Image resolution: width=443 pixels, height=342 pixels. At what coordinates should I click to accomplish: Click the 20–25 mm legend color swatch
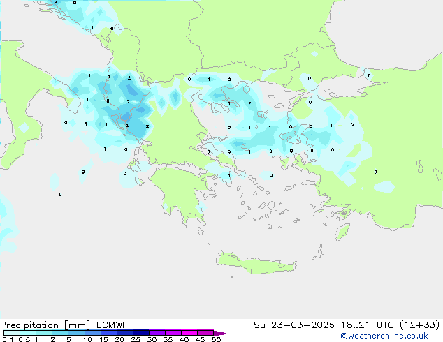(125, 333)
